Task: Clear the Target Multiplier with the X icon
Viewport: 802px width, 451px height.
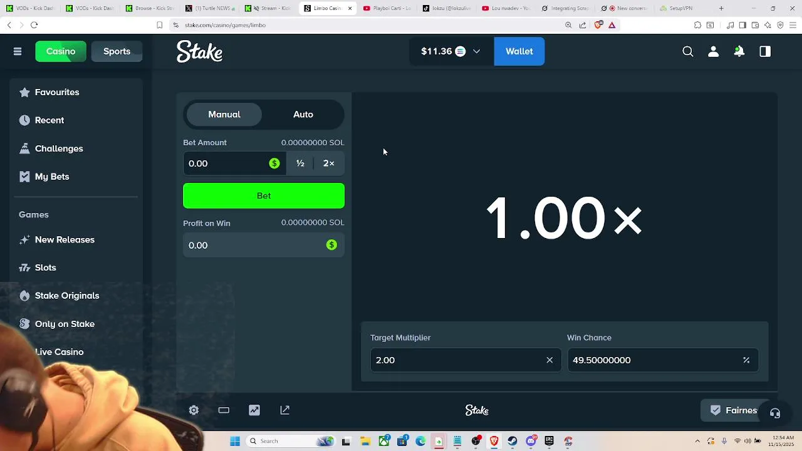Action: [549, 360]
